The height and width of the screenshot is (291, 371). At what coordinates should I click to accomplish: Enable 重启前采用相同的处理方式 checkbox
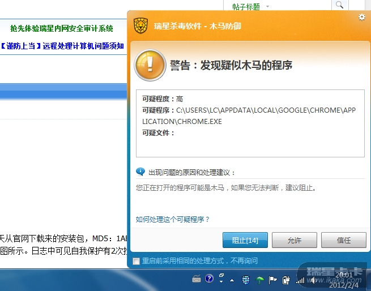coord(137,261)
